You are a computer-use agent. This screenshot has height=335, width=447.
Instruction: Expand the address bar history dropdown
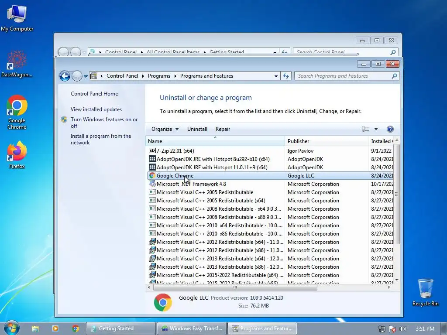(x=276, y=76)
